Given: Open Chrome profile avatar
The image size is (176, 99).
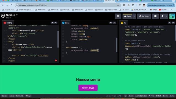Looking at the screenshot, I should pos(144,5).
